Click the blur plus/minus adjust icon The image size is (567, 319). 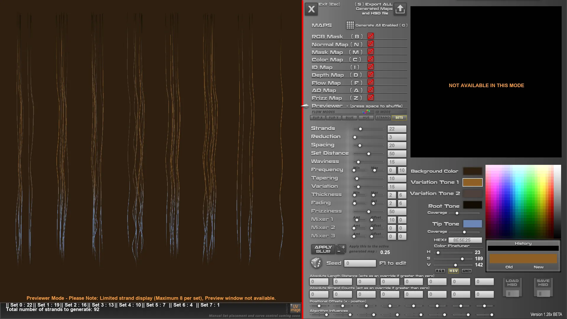341,249
